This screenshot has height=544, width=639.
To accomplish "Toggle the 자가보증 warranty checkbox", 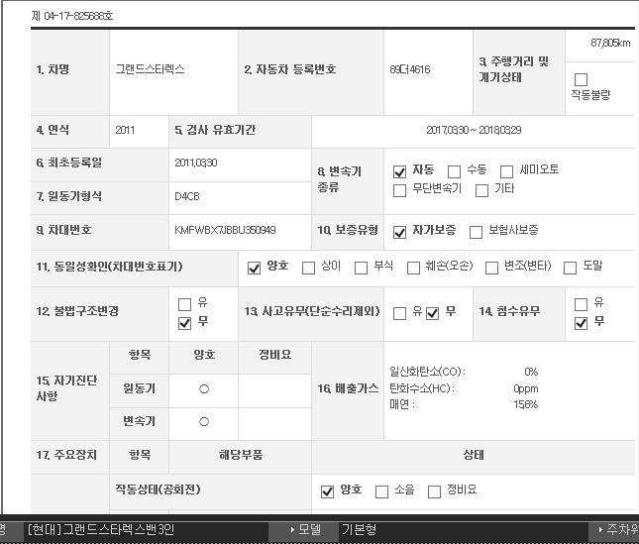I will click(x=400, y=232).
